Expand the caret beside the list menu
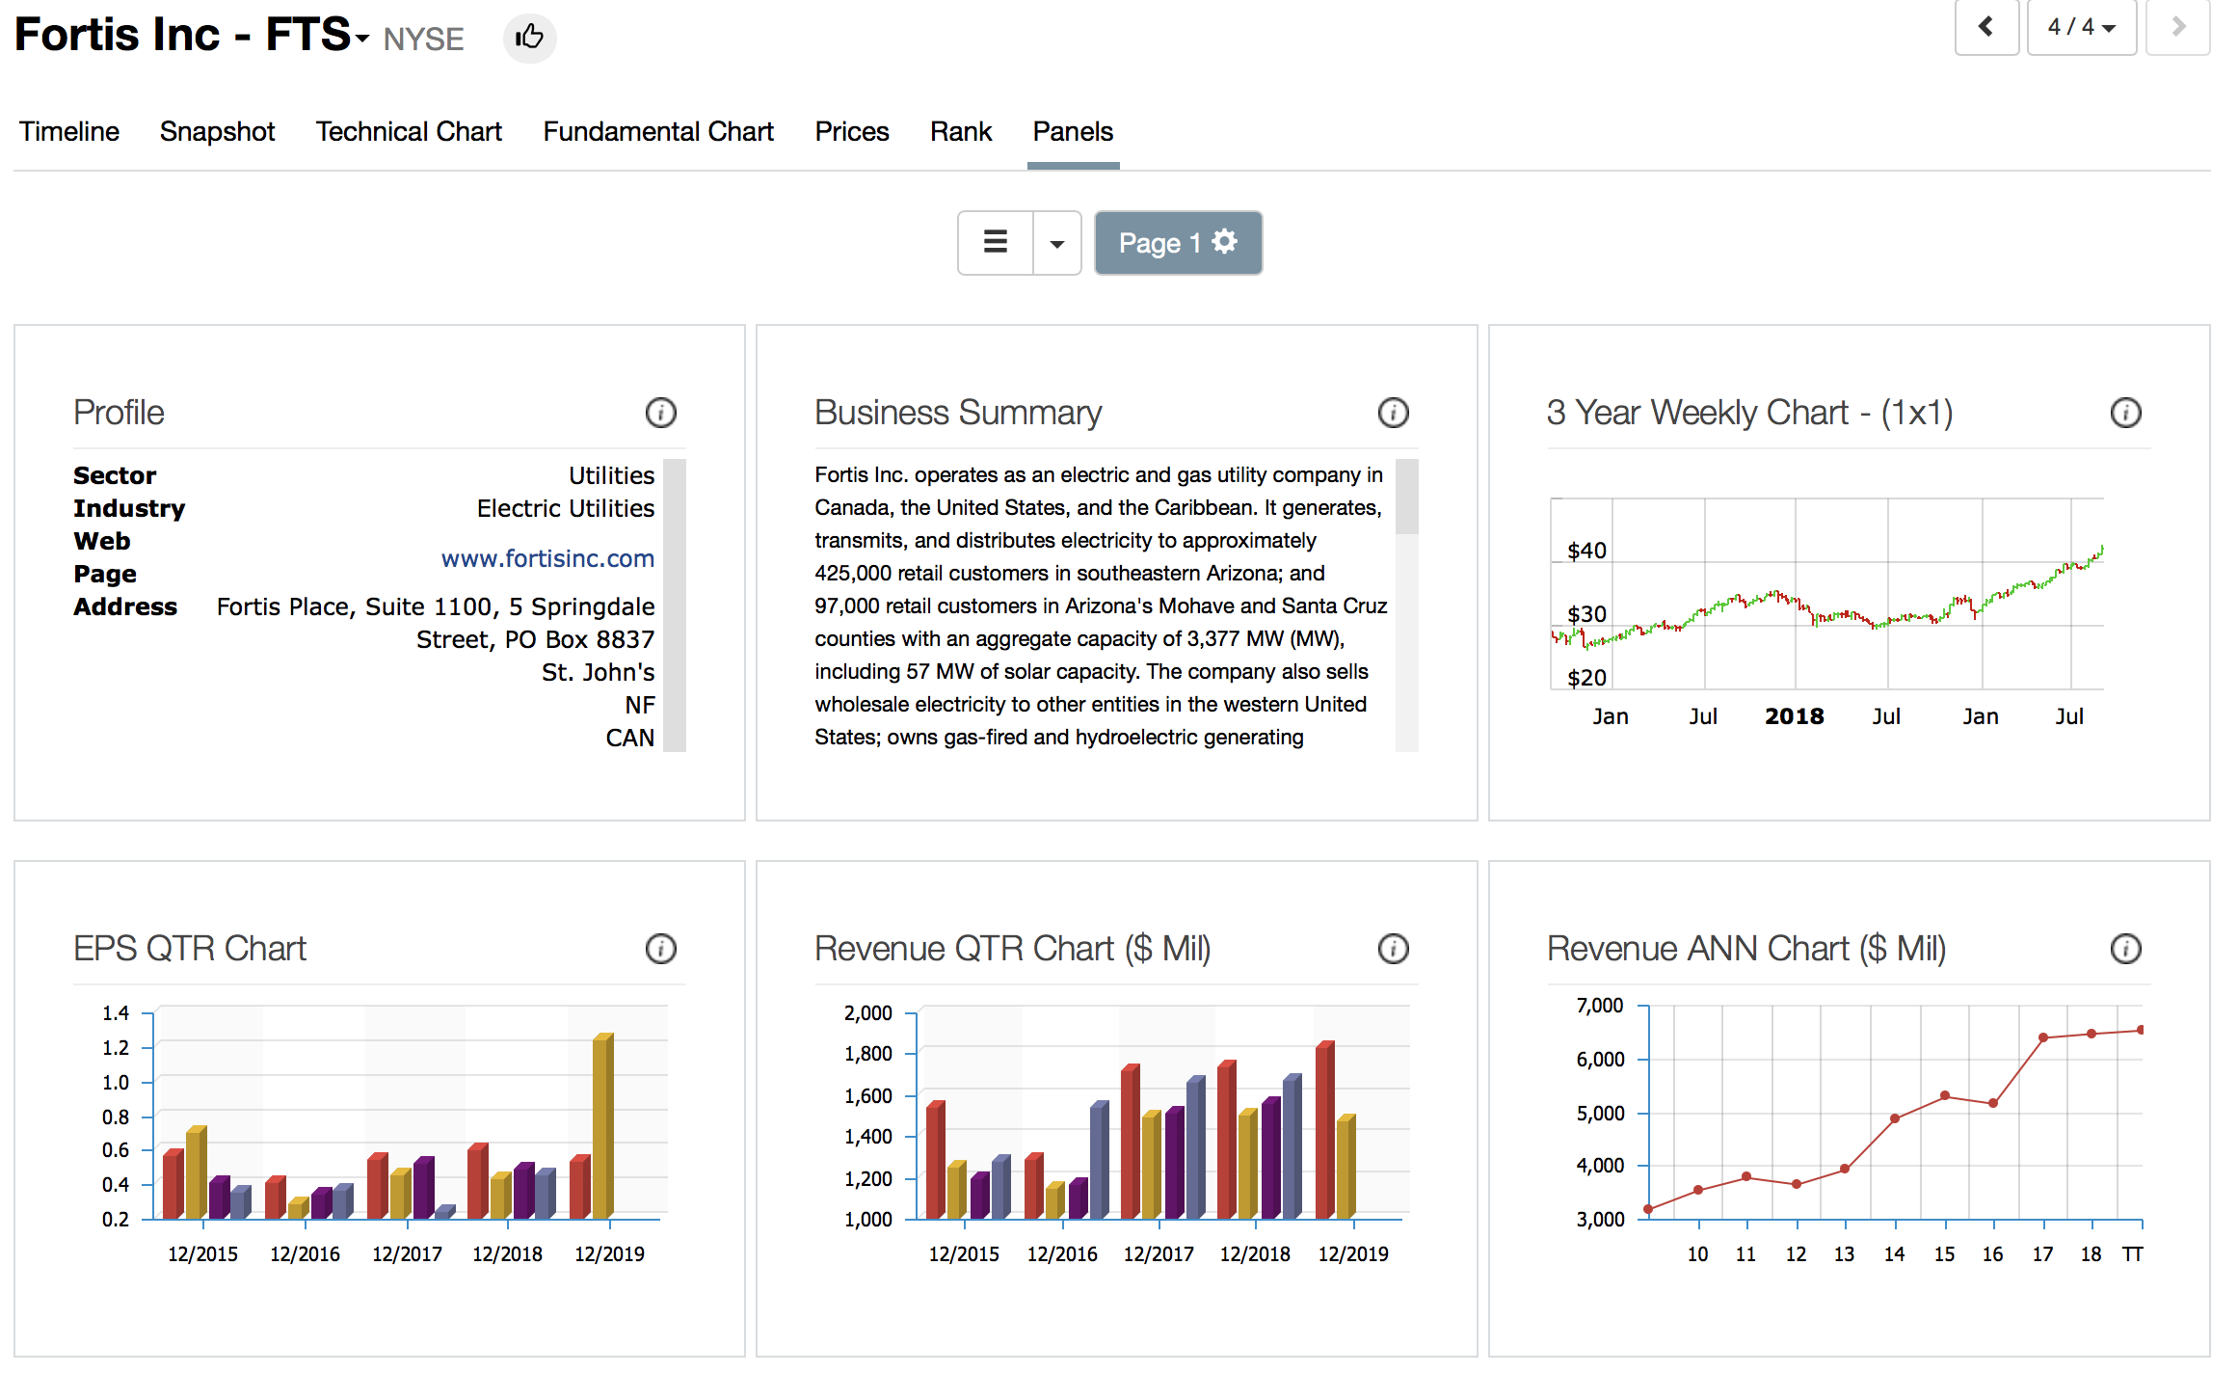This screenshot has width=2238, height=1373. (1056, 243)
